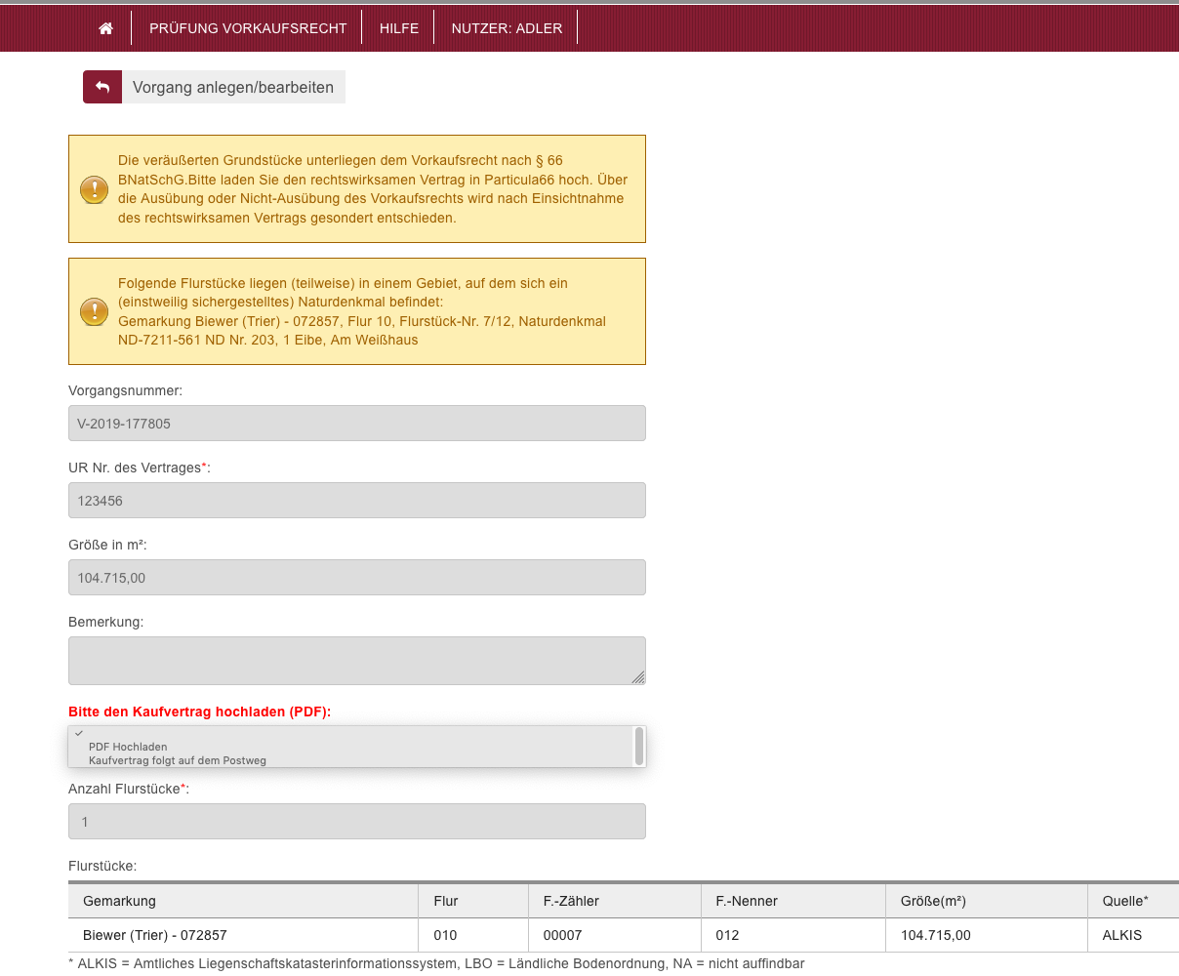Image resolution: width=1179 pixels, height=976 pixels.
Task: Click the home icon in navigation bar
Action: coord(105,28)
